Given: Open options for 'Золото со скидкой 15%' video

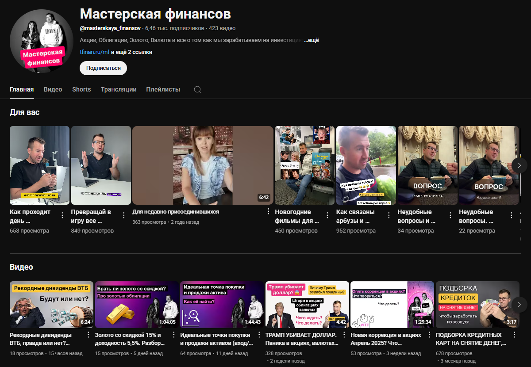Looking at the screenshot, I should (x=173, y=335).
